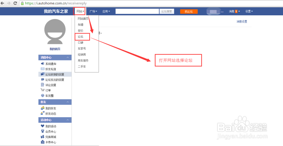The image size is (283, 146).
Task: Click the car friends circle steering icon
Action: point(43,96)
